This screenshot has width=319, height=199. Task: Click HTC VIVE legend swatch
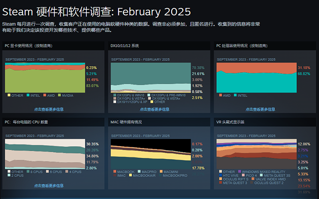[220, 175]
